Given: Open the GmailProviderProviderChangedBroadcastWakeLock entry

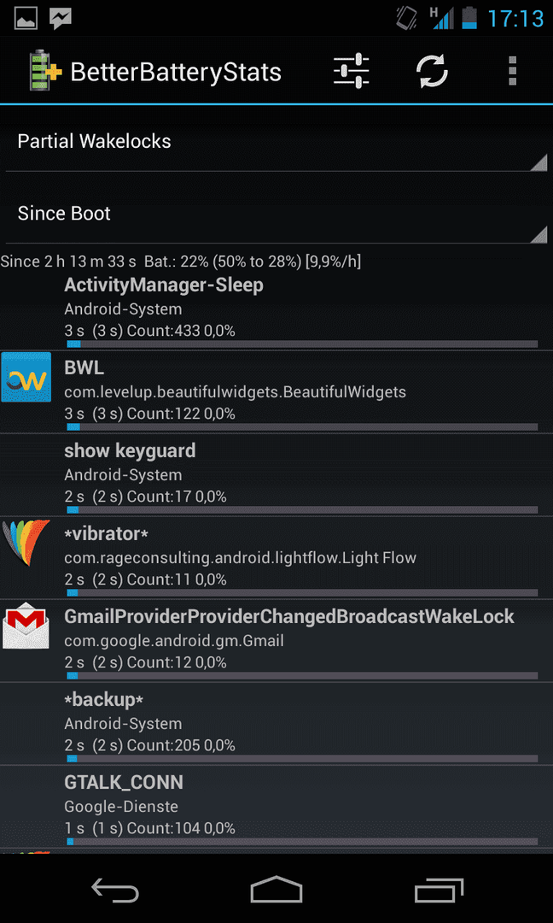Looking at the screenshot, I should [x=276, y=641].
